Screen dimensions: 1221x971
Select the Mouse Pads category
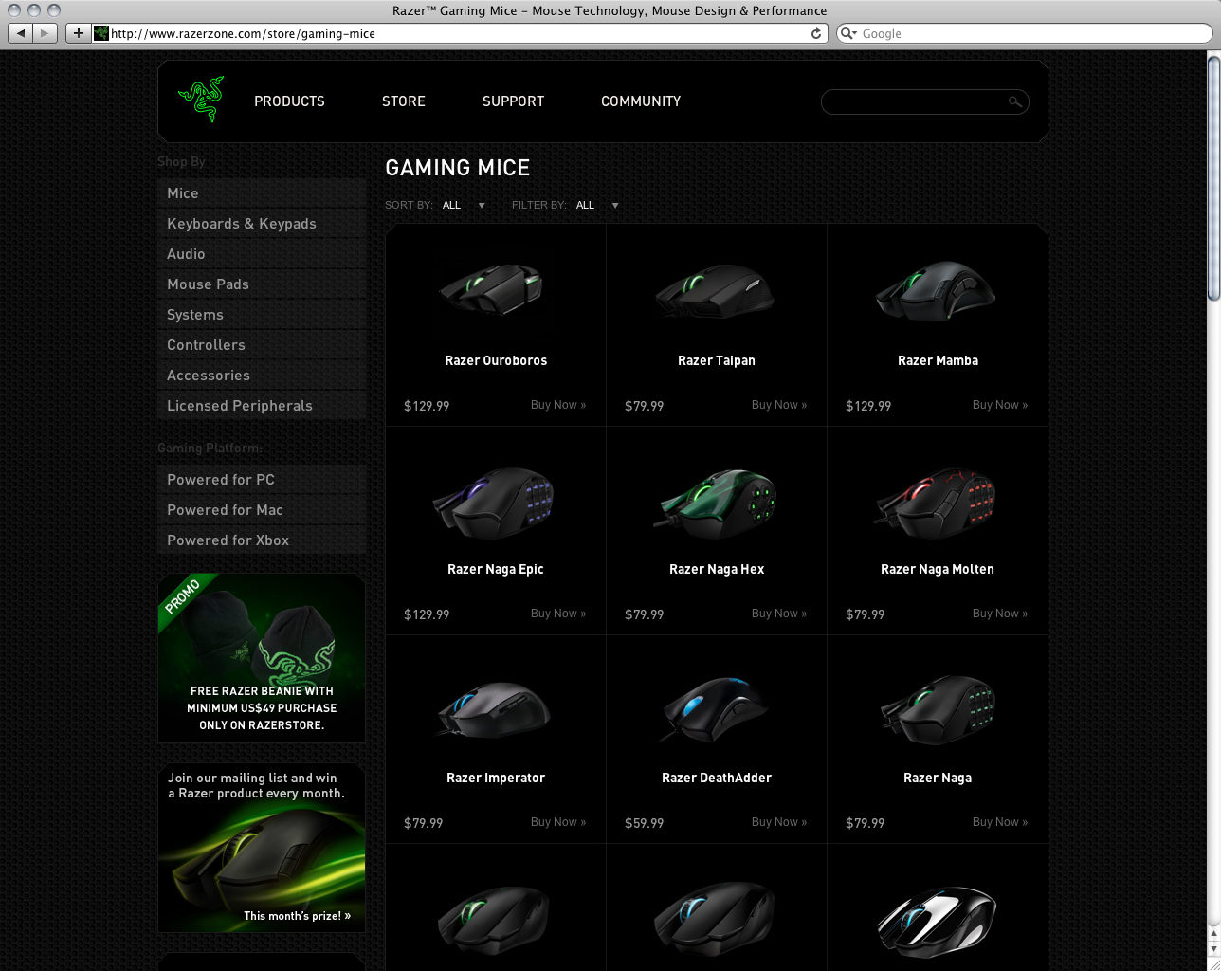[262, 284]
